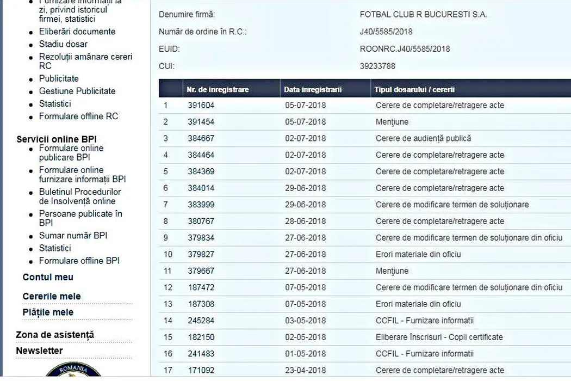Open the Eliberări documente link
This screenshot has height=381, width=571.
coord(77,32)
